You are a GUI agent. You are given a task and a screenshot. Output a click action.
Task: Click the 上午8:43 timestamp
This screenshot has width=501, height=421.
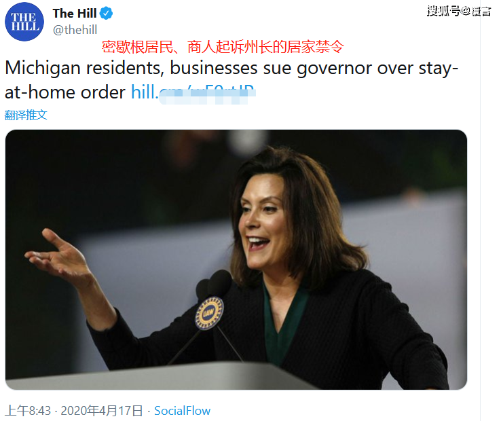coord(28,411)
